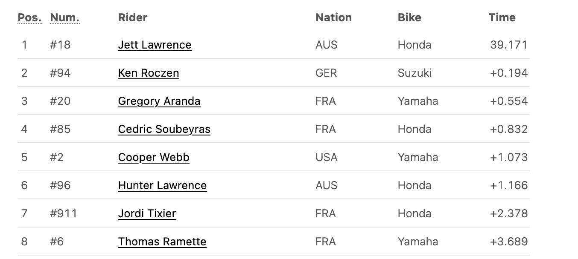Click the Num. column header
Image resolution: width=578 pixels, height=259 pixels.
(x=65, y=17)
